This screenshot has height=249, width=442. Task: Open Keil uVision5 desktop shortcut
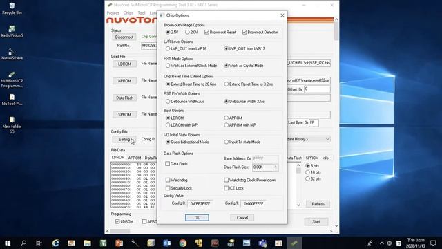pyautogui.click(x=12, y=31)
